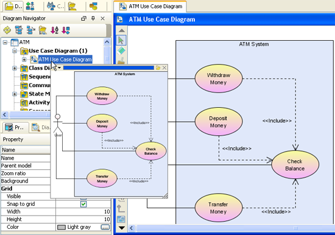335x235 pixels.
Task: Select the ATM Use Case Diagram editor tab
Action: [150, 7]
